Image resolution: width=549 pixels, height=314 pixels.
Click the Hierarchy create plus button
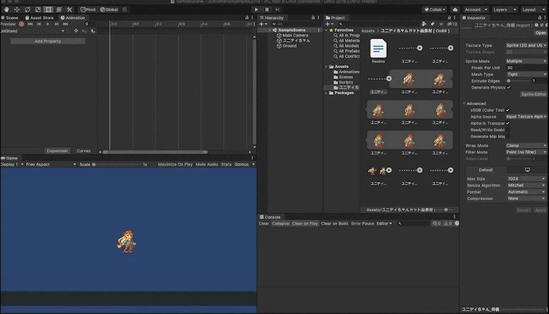click(x=263, y=24)
